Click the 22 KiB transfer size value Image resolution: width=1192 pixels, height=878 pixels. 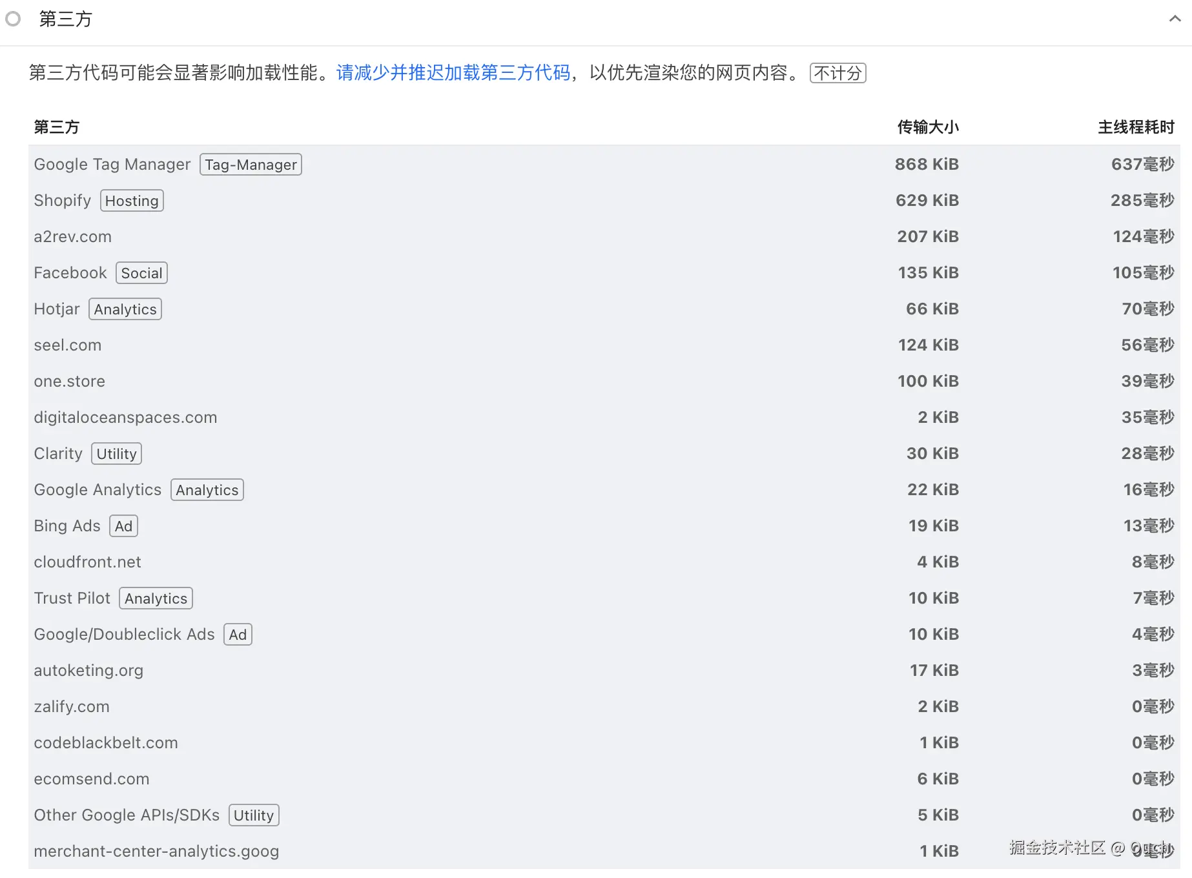click(933, 490)
